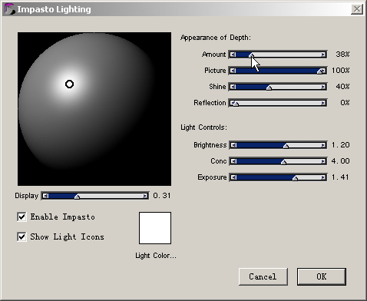Increase Conc with its right arrow
Image resolution: width=367 pixels, height=301 pixels.
323,161
